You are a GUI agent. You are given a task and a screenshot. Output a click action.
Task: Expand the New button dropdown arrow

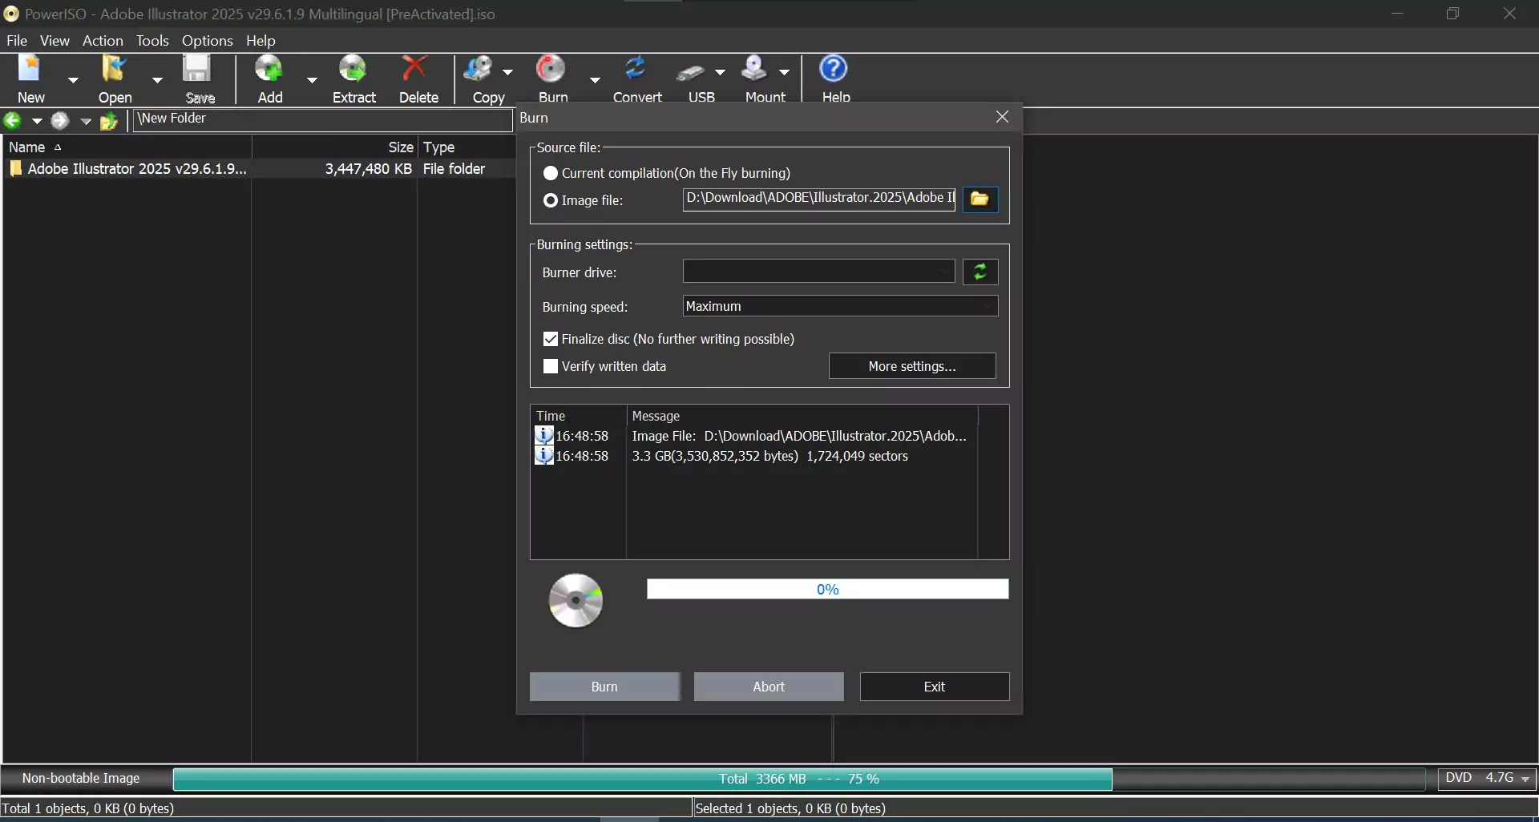coord(73,79)
